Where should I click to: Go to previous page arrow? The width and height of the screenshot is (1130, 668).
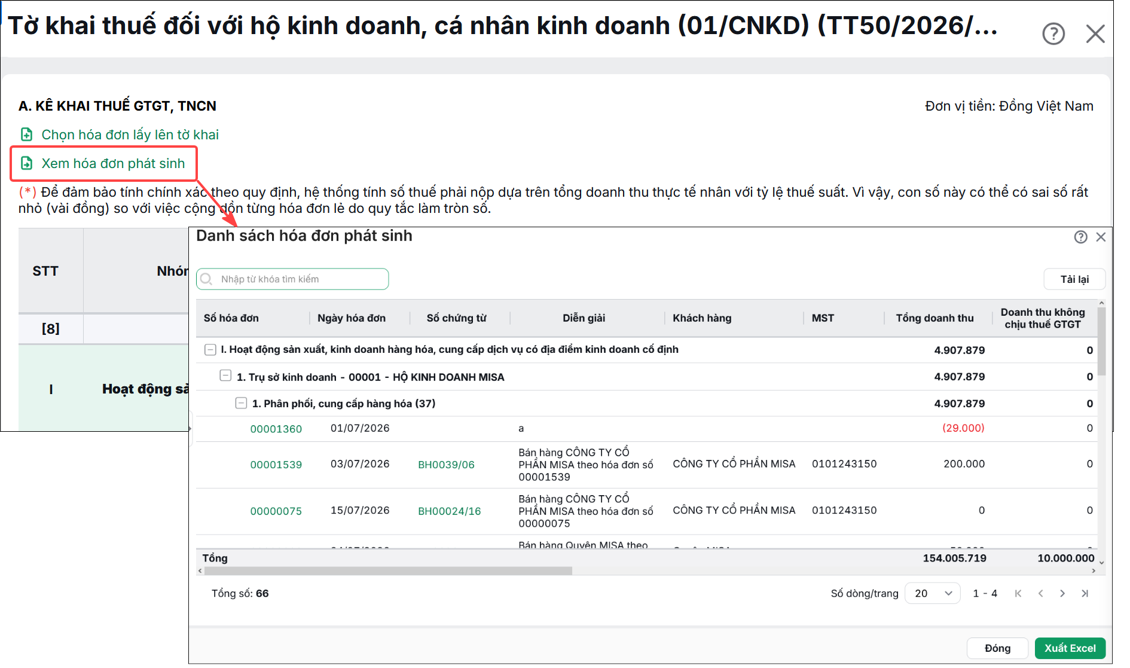(1040, 593)
